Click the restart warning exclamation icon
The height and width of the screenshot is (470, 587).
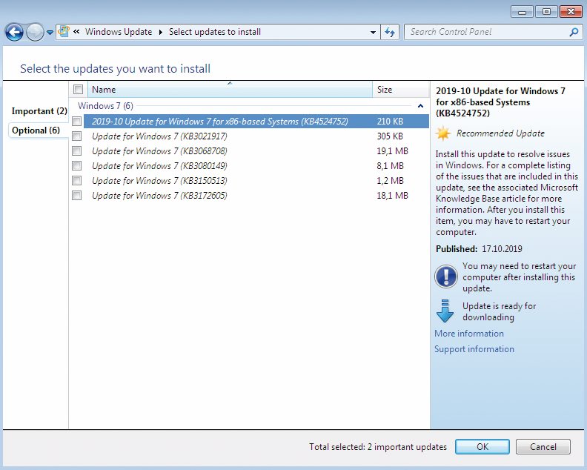(x=445, y=277)
